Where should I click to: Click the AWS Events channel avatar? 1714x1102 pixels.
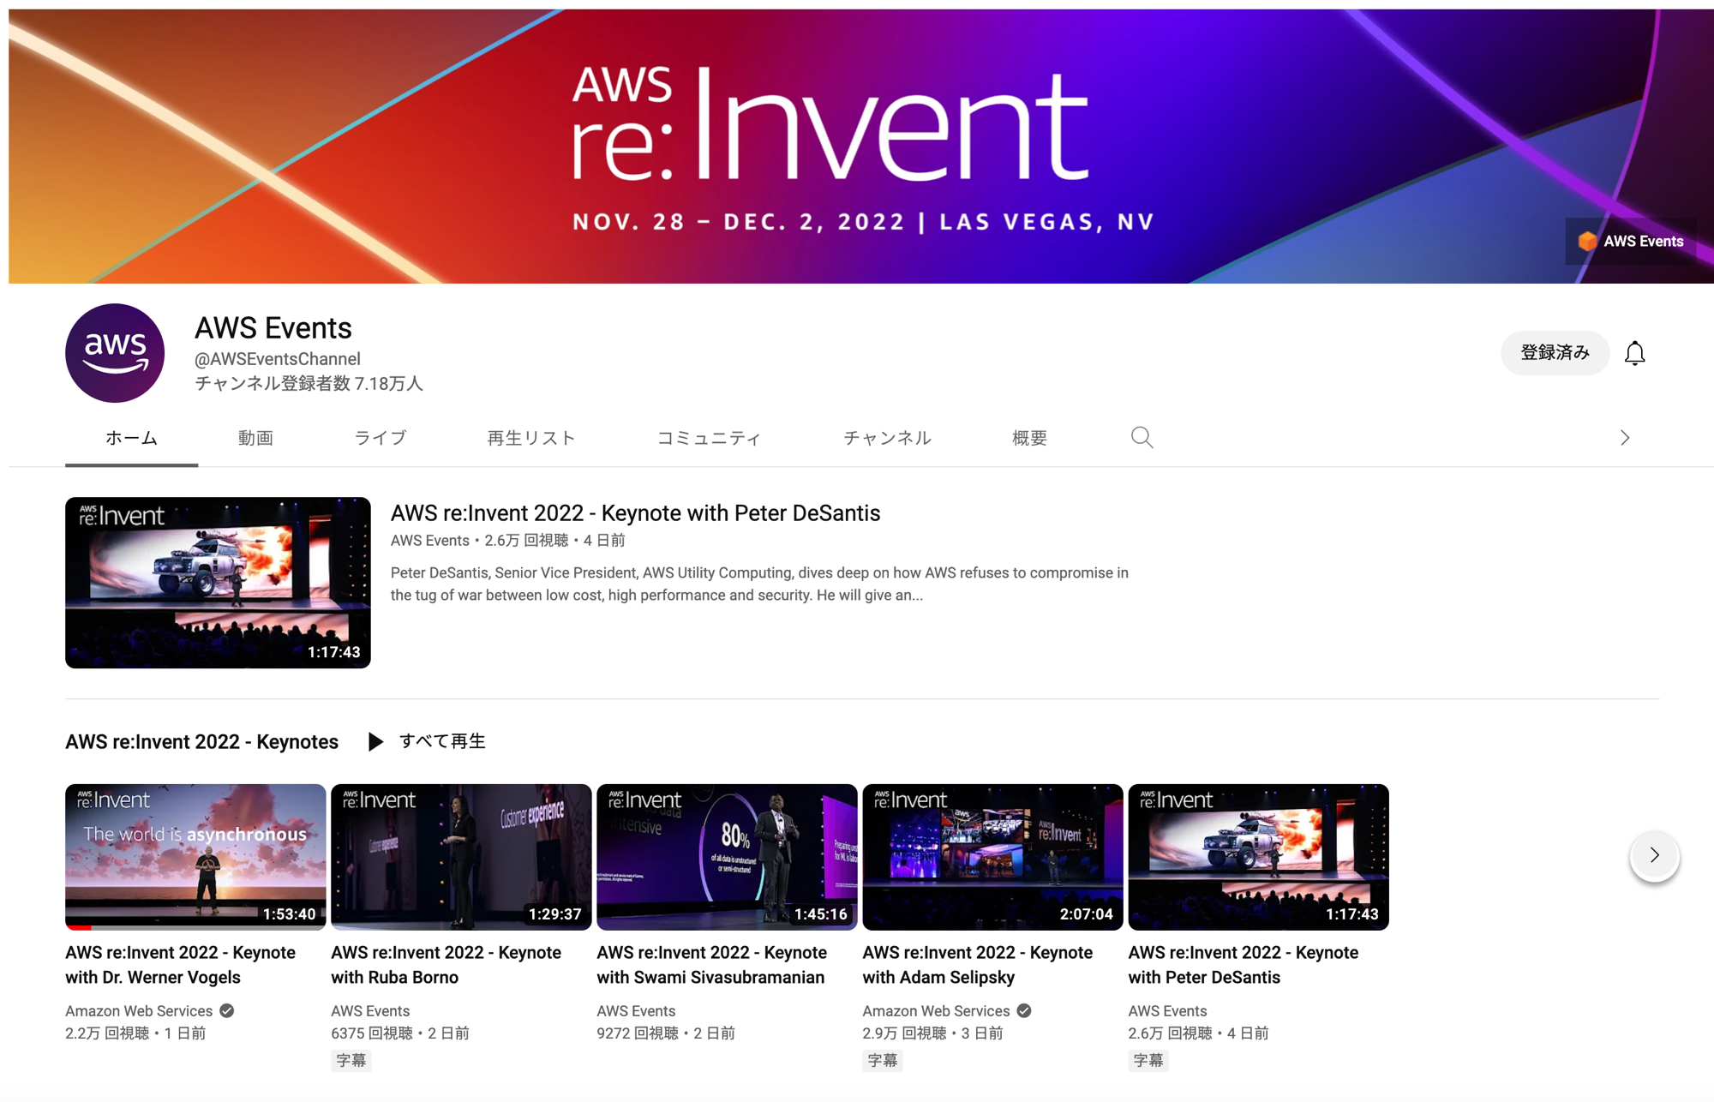115,352
